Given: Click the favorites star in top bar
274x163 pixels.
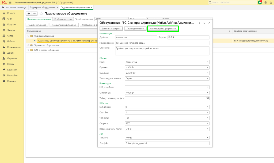Looking at the screenshot, I should 271,2.
